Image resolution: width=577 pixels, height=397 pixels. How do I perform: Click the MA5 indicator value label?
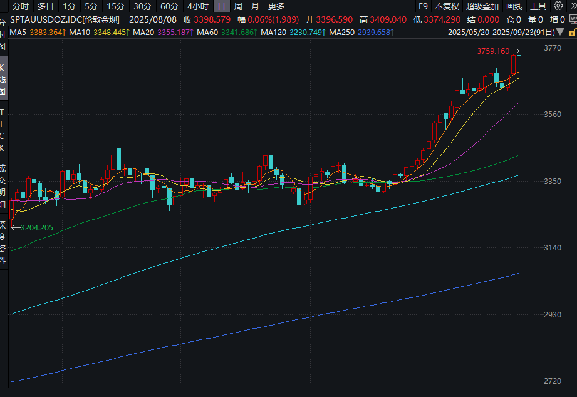36,32
